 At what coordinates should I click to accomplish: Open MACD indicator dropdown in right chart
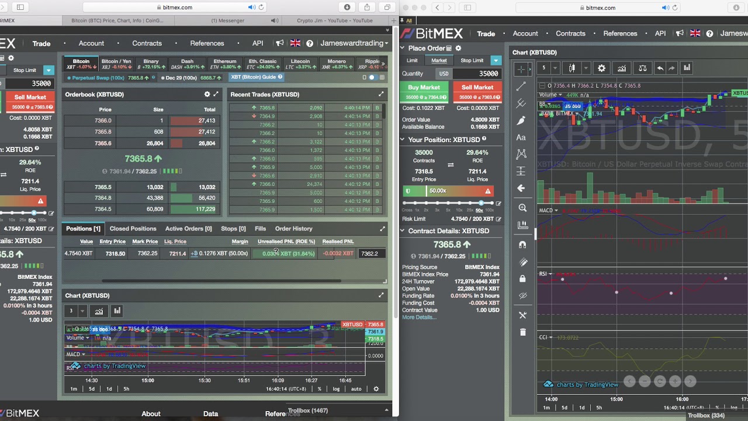pyautogui.click(x=556, y=210)
